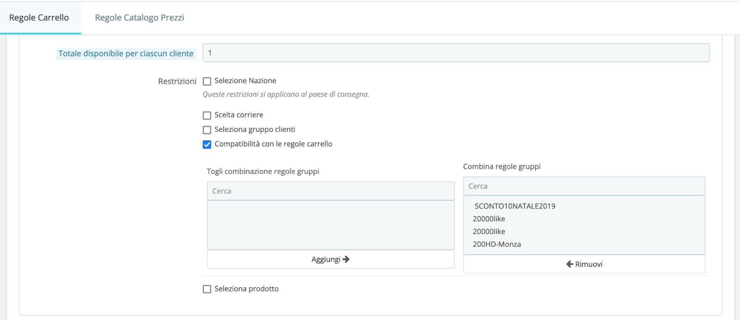The height and width of the screenshot is (320, 740).
Task: Click the Totale disponibile per ciascun cliente label
Action: point(126,54)
